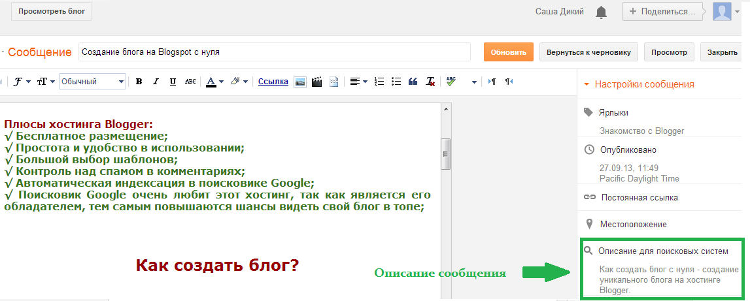Click the Ссылка link button
Screen dimensions: 750x301
(x=273, y=81)
